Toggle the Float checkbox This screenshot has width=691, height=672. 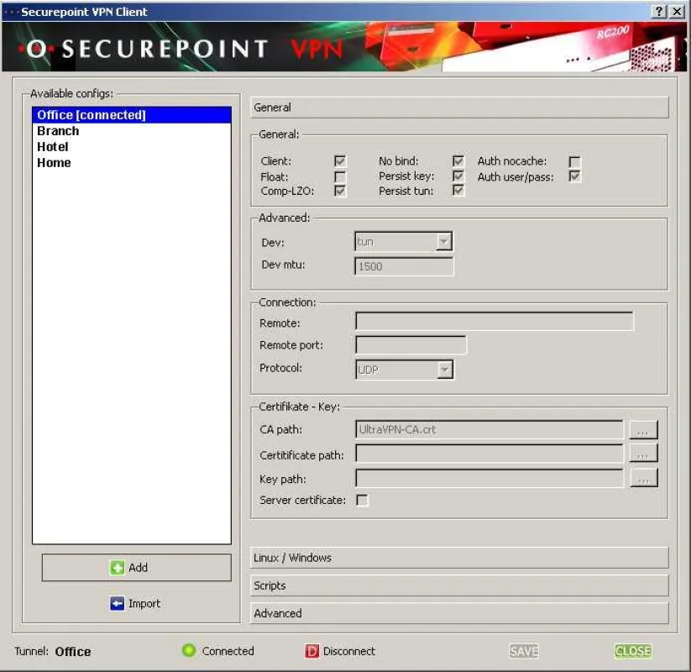click(x=340, y=176)
